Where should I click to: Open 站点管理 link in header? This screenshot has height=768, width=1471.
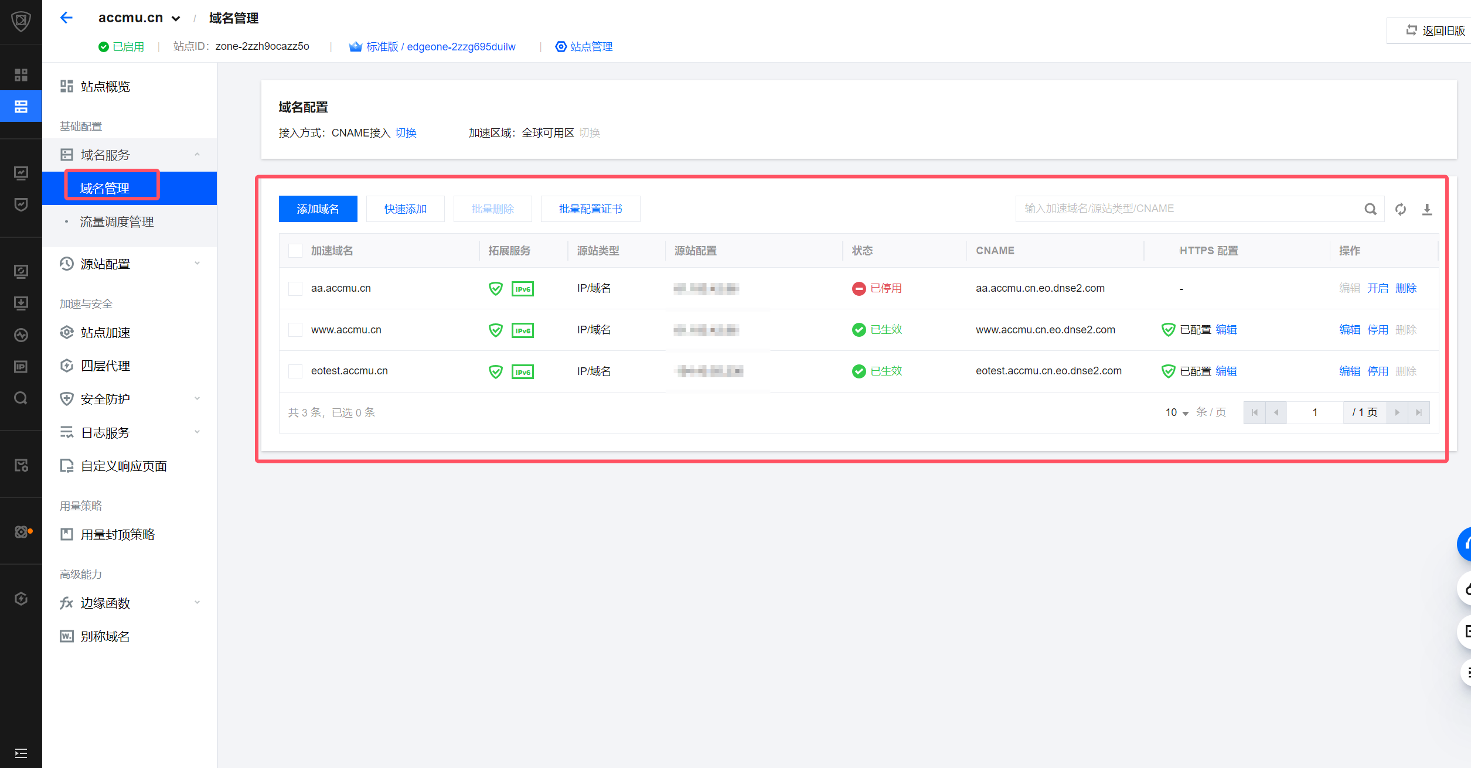(584, 46)
